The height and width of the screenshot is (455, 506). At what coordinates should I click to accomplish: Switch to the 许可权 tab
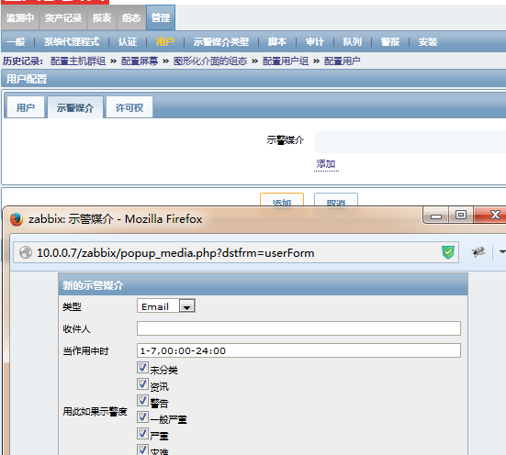click(x=129, y=107)
